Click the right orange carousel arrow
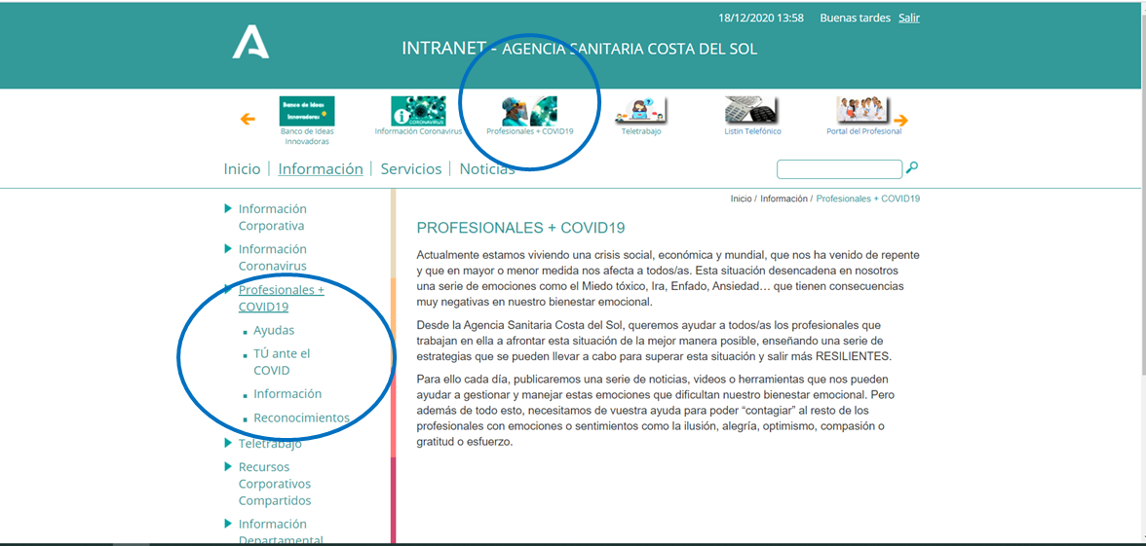The height and width of the screenshot is (546, 1146). 900,121
